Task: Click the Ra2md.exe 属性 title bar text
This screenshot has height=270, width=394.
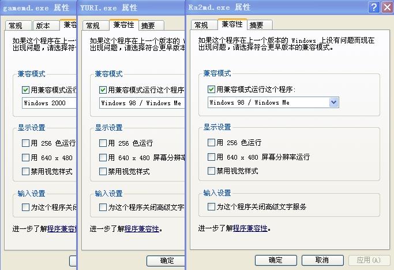Action: pyautogui.click(x=219, y=7)
